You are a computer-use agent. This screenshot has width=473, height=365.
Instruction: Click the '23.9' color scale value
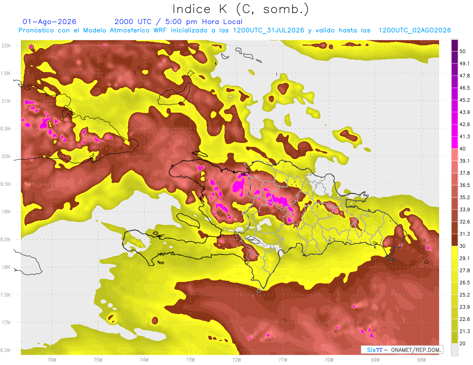464,307
